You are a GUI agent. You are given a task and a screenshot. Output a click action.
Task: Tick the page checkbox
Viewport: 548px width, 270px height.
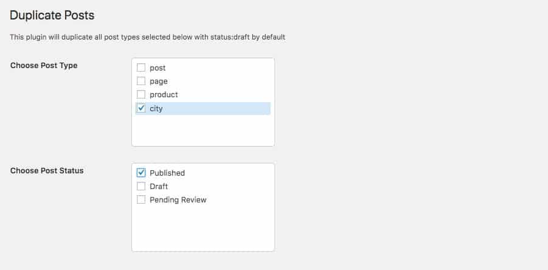(x=141, y=81)
